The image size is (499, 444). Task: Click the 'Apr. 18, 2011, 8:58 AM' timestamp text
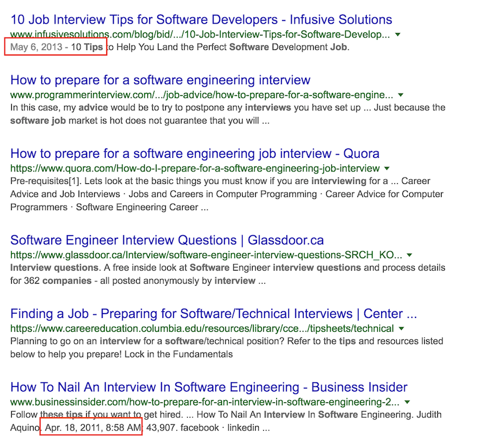tap(93, 428)
